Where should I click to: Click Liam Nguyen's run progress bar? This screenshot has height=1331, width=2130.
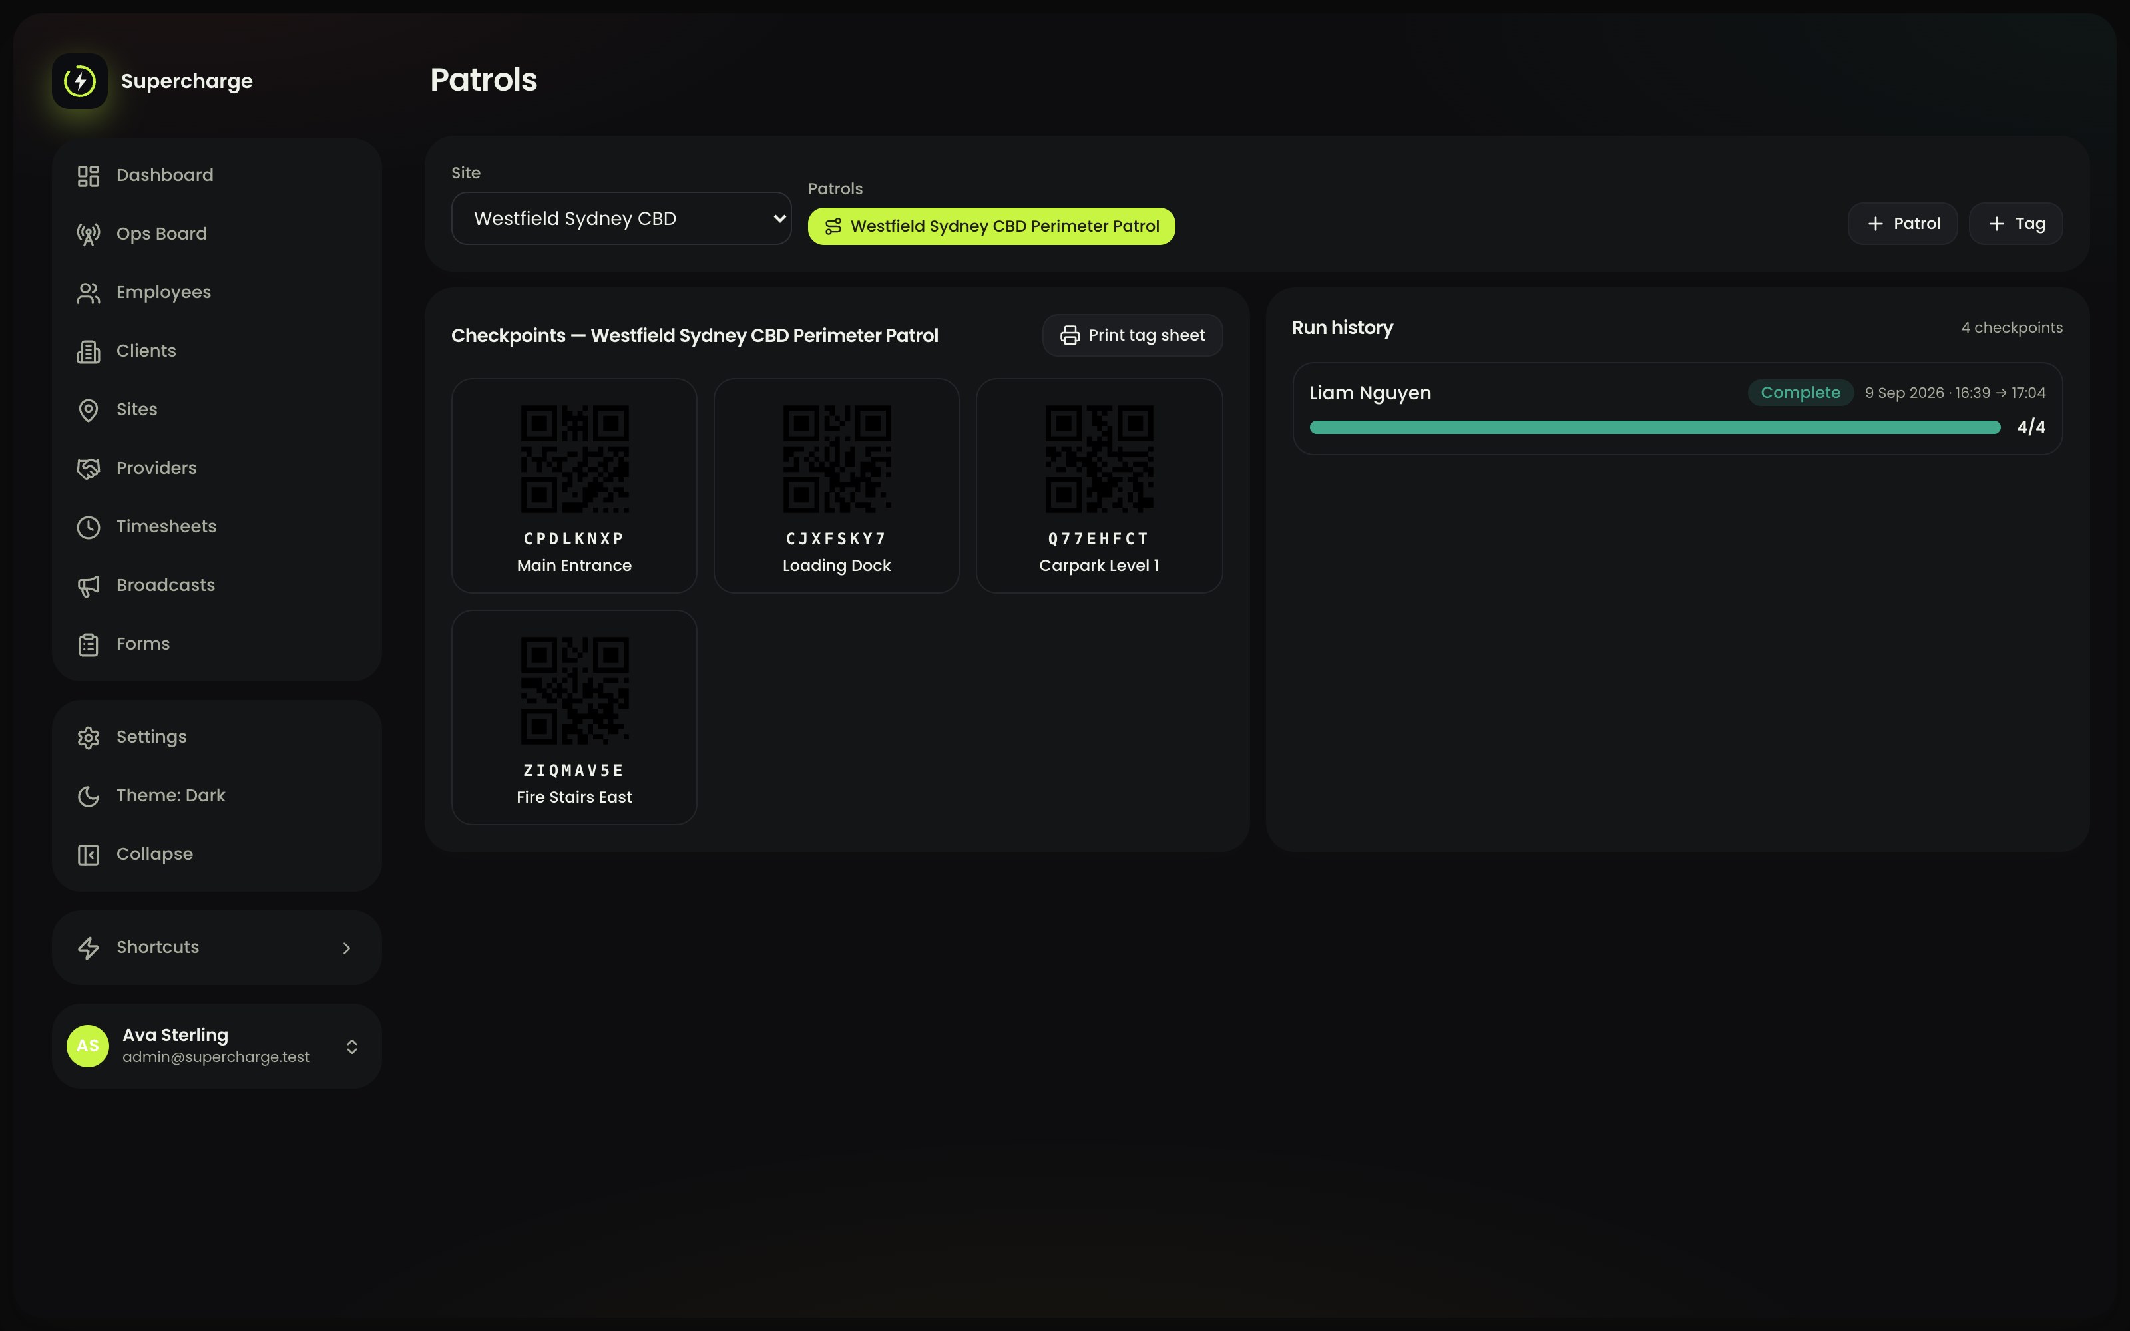point(1655,427)
